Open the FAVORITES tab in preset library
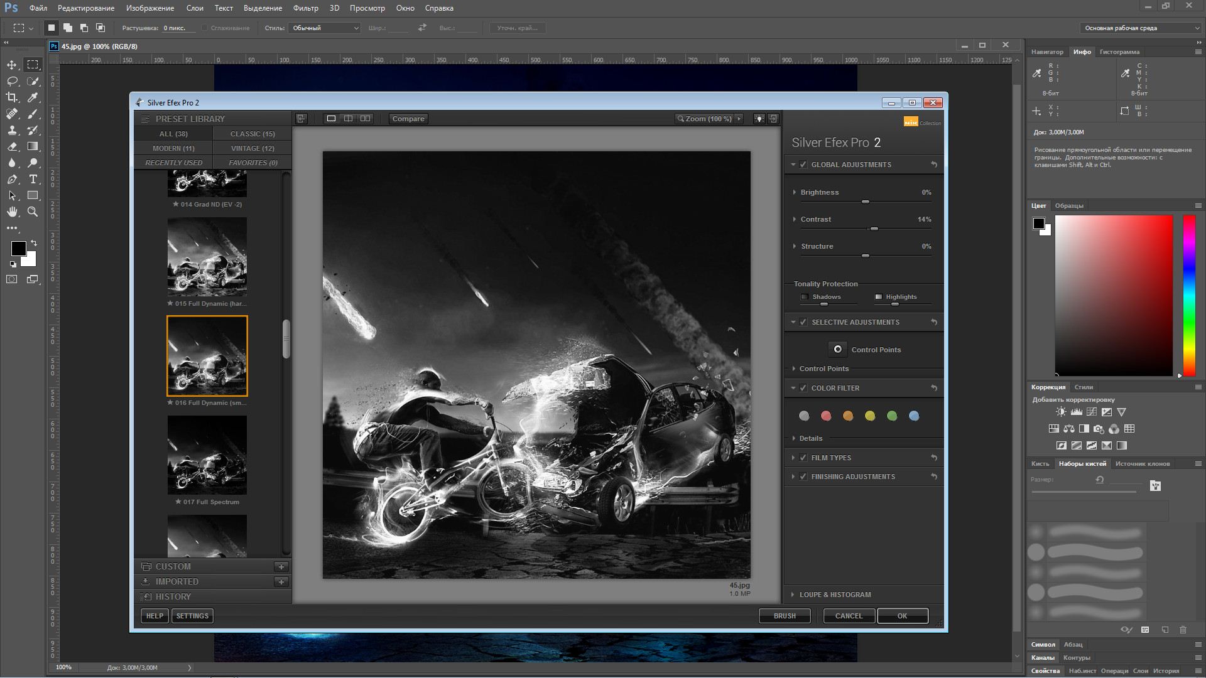The width and height of the screenshot is (1206, 678). click(252, 162)
